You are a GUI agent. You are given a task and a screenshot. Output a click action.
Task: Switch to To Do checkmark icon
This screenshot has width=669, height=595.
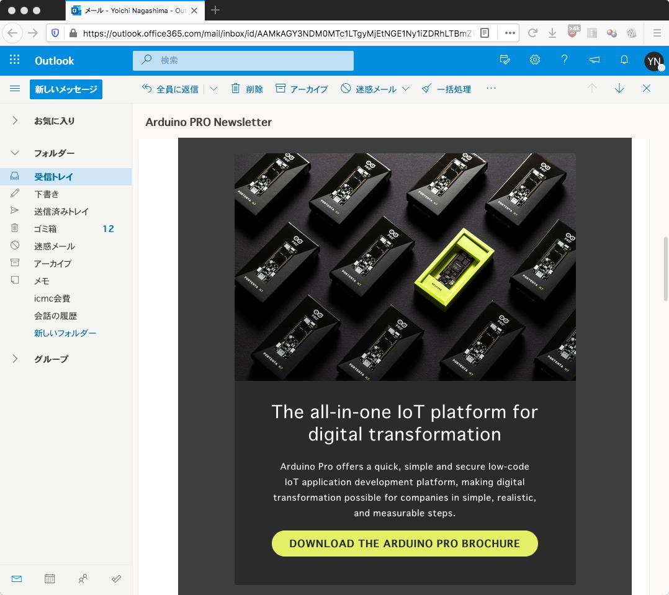coord(116,579)
